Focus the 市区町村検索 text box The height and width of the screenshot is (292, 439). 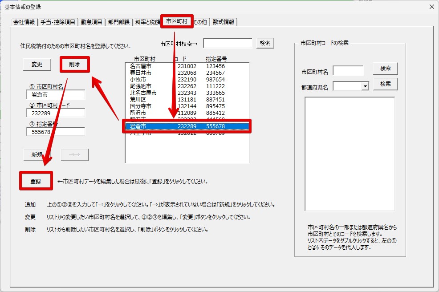[x=228, y=43]
